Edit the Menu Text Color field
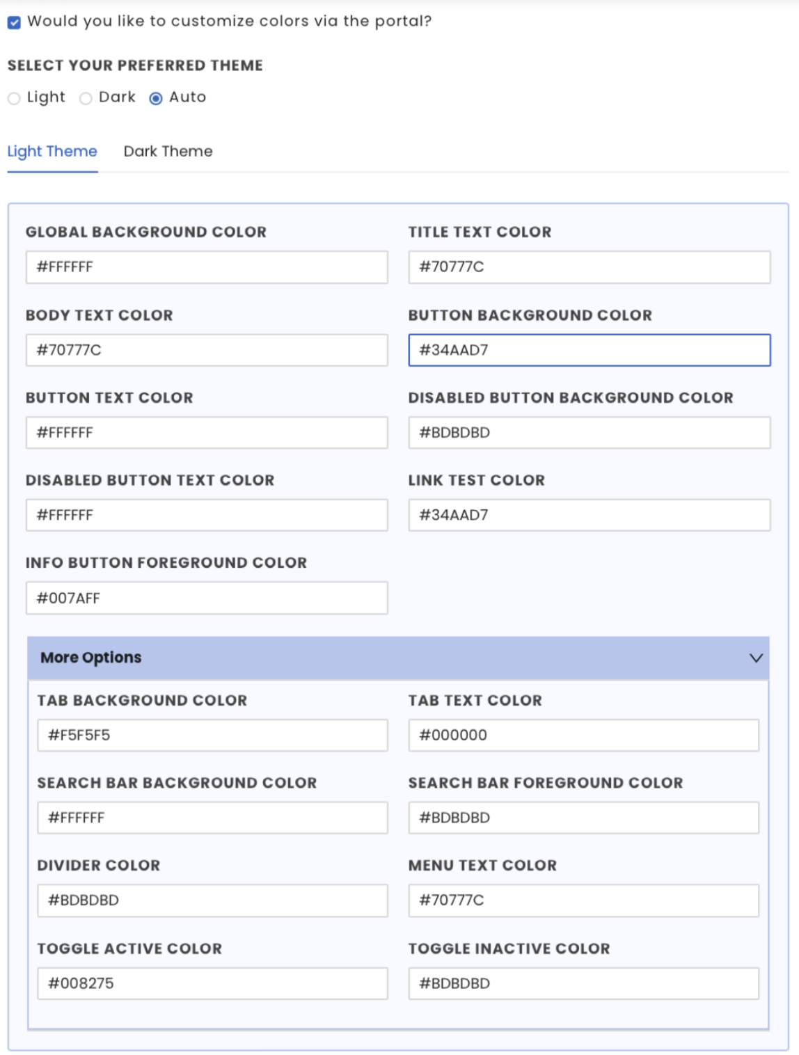The width and height of the screenshot is (799, 1055). click(583, 901)
